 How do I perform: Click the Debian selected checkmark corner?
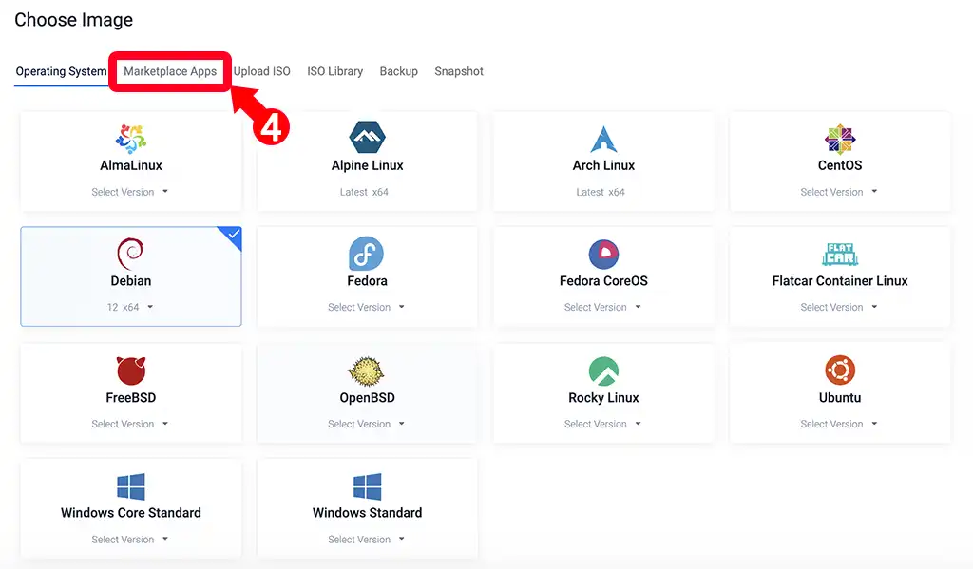coord(232,236)
